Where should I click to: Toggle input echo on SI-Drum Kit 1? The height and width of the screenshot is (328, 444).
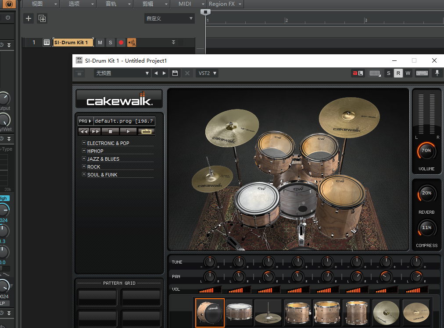click(x=132, y=42)
